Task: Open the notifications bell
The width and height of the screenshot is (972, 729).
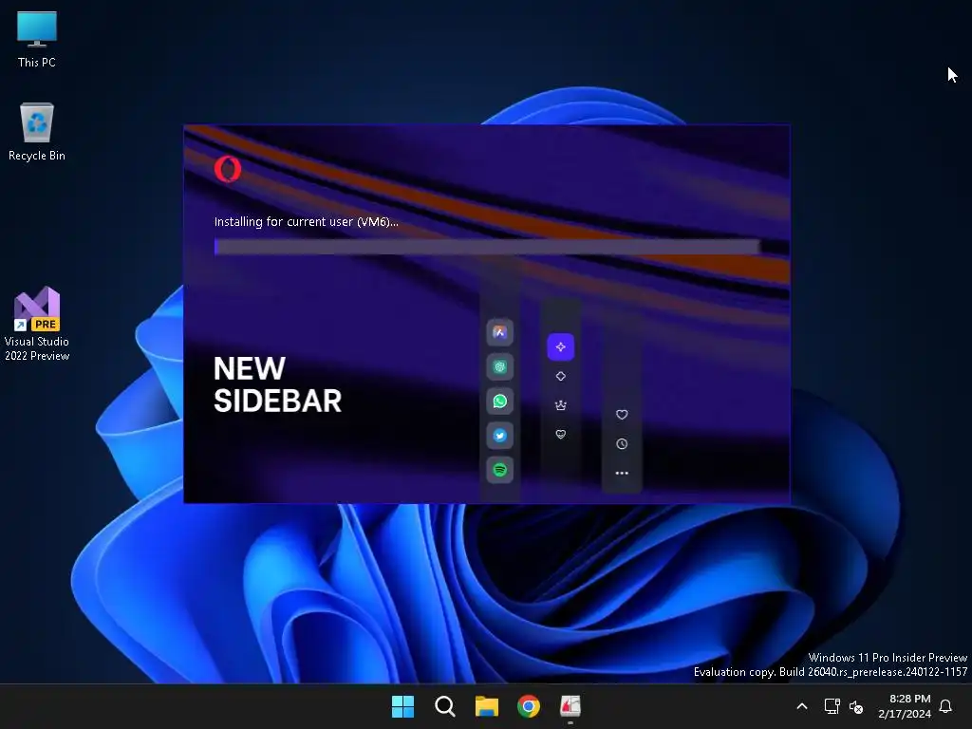Action: click(x=946, y=706)
